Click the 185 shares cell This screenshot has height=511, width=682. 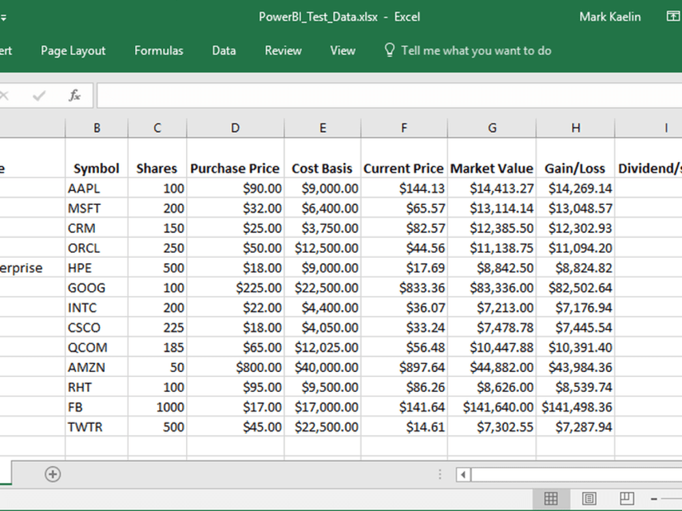point(157,347)
